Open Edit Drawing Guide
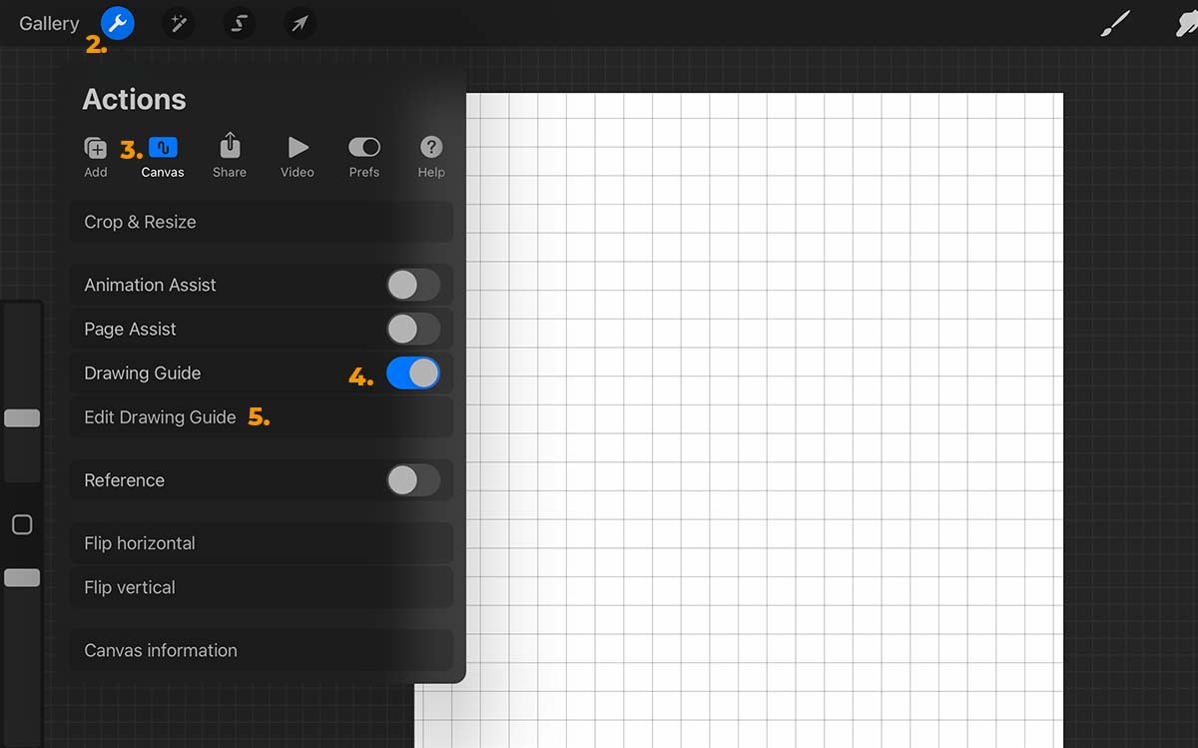Viewport: 1198px width, 748px height. point(262,417)
